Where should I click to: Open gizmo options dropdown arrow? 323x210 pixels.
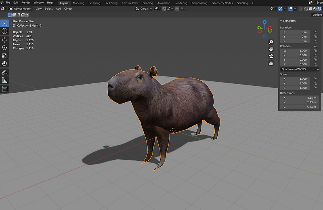285,8
